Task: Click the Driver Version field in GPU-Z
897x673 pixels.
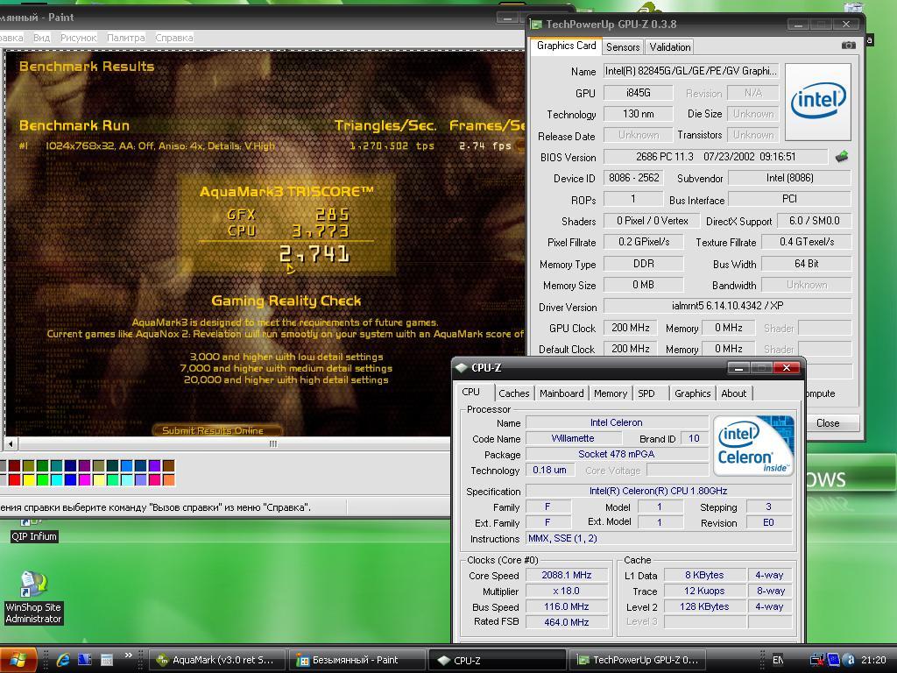Action: tap(727, 306)
